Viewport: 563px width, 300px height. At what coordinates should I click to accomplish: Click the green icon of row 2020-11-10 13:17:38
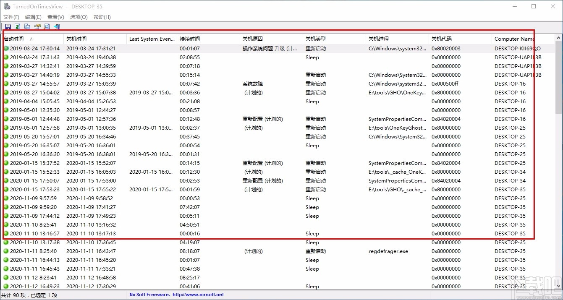click(x=6, y=243)
